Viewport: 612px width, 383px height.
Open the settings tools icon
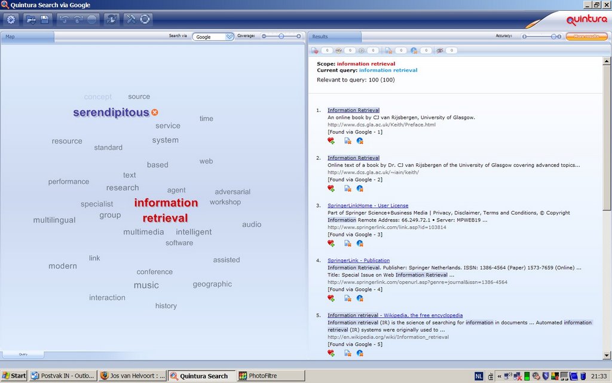tap(131, 19)
